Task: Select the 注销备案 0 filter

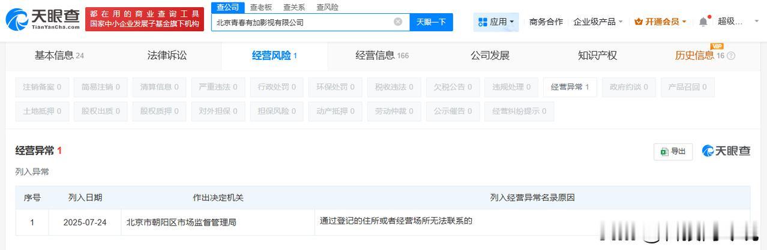Action: click(x=42, y=87)
